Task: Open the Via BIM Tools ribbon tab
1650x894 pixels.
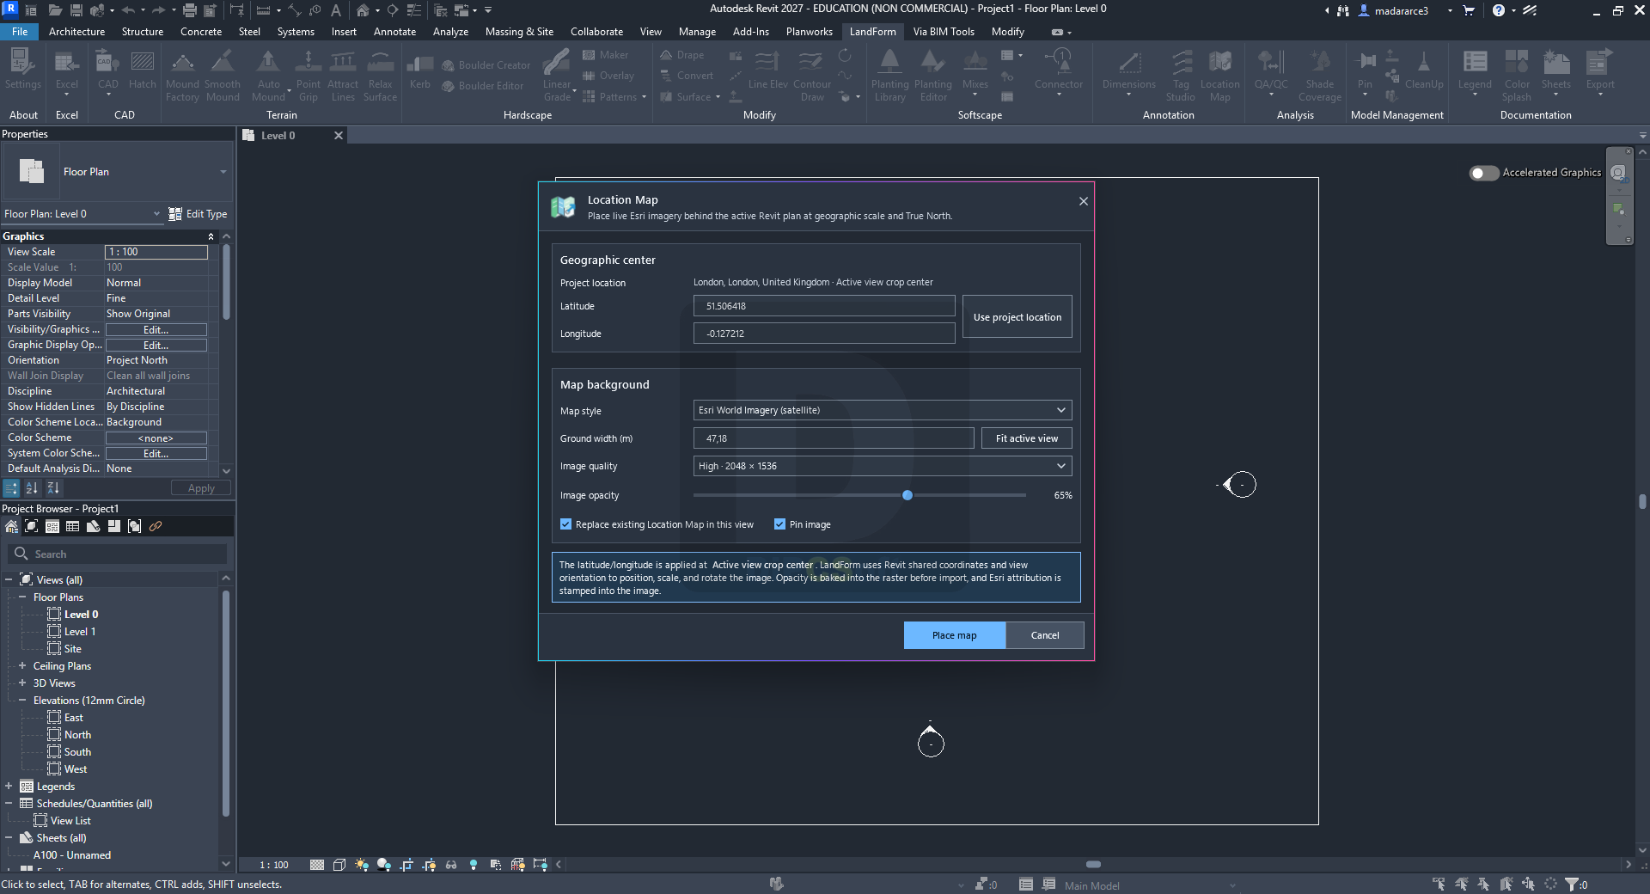Action: [x=944, y=32]
